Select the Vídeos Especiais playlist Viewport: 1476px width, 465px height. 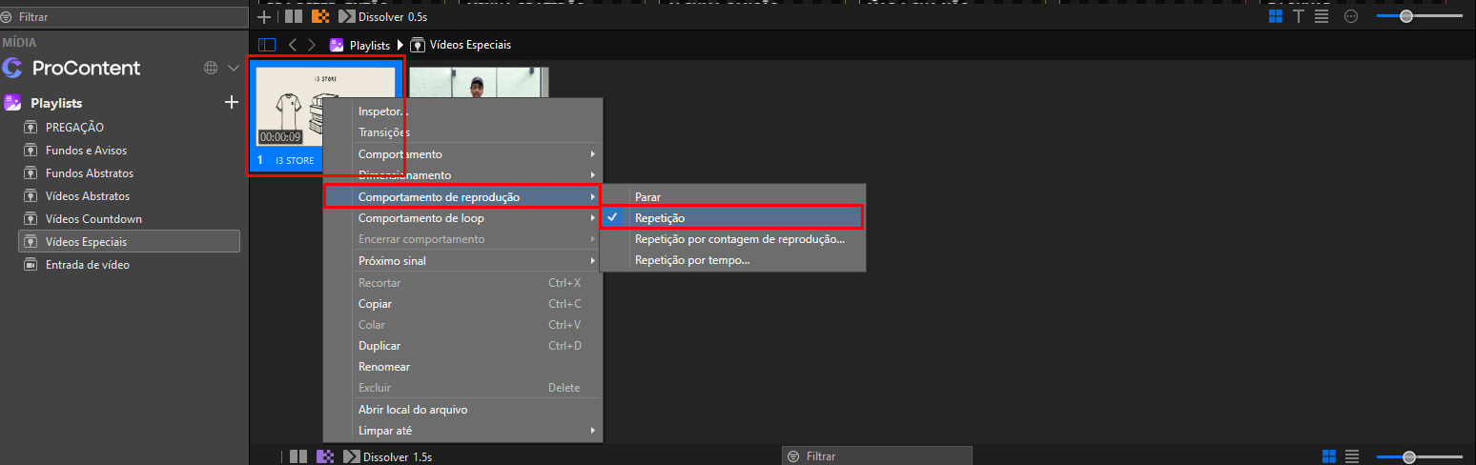tap(130, 241)
